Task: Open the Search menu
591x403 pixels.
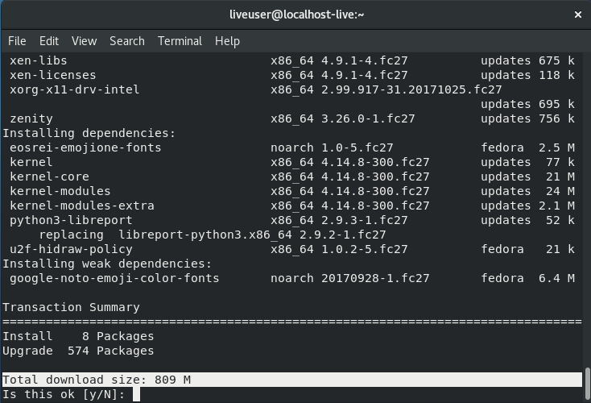Action: click(x=127, y=41)
